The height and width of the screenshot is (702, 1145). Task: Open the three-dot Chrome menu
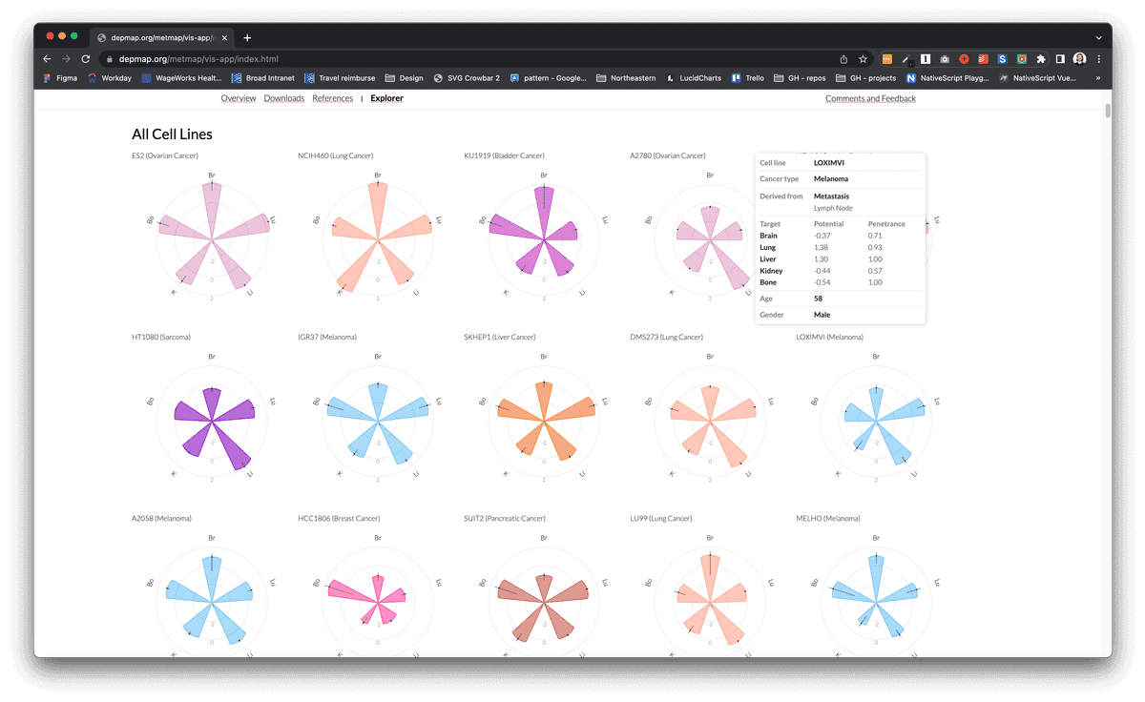click(1099, 58)
